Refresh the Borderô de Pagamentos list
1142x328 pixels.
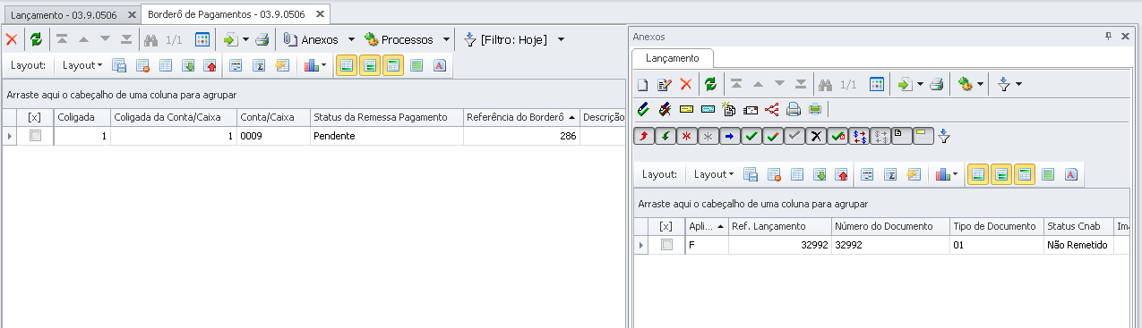tap(36, 39)
